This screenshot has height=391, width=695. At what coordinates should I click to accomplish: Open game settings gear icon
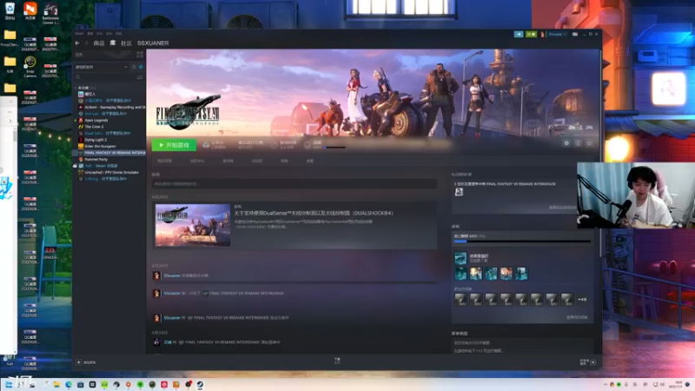pyautogui.click(x=566, y=143)
